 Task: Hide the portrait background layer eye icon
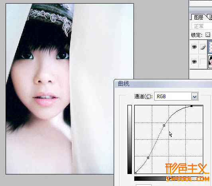tap(194, 61)
